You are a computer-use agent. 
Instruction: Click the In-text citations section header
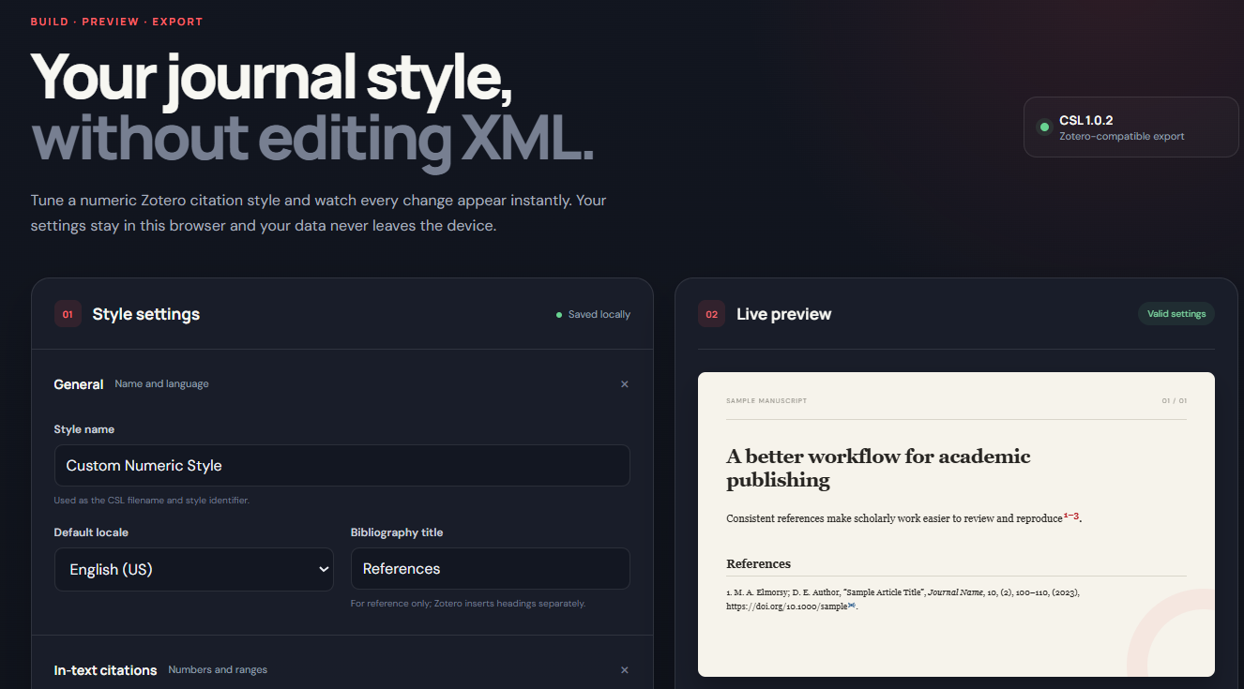[x=341, y=670]
